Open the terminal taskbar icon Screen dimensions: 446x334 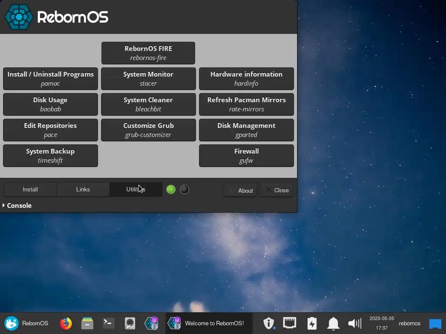tap(108, 323)
